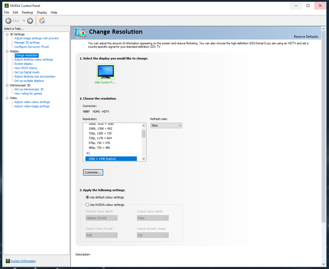This screenshot has width=329, height=269.
Task: Open the Refresh rate 70Hz dropdown
Action: tap(166, 126)
